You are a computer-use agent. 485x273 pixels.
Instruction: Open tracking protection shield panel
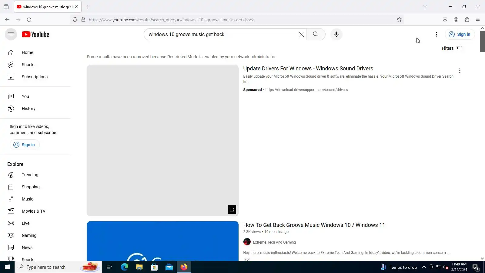(x=75, y=20)
